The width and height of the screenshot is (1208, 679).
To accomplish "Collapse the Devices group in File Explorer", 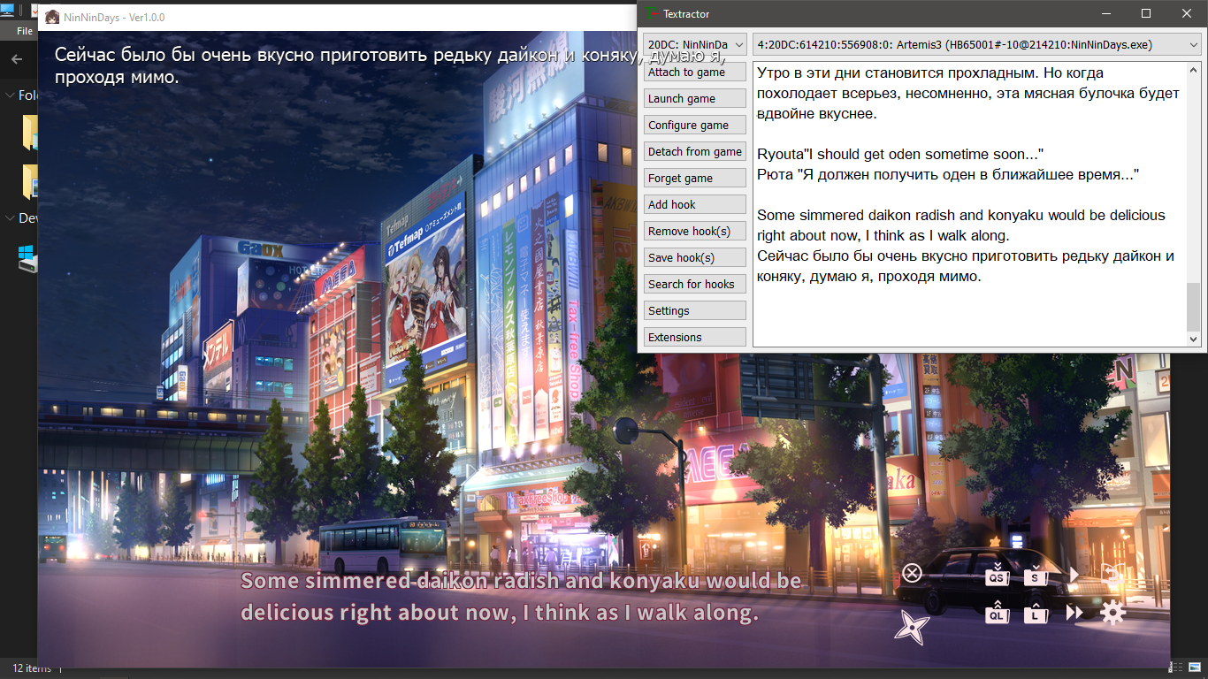I will 10,217.
